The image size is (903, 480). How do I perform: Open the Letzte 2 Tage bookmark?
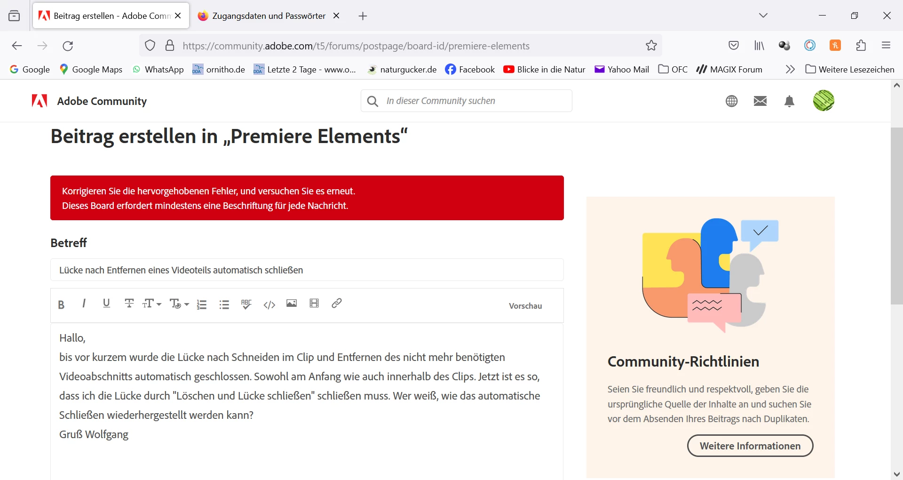(305, 70)
